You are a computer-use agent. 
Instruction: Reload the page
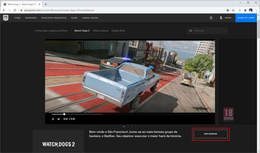coord(15,10)
